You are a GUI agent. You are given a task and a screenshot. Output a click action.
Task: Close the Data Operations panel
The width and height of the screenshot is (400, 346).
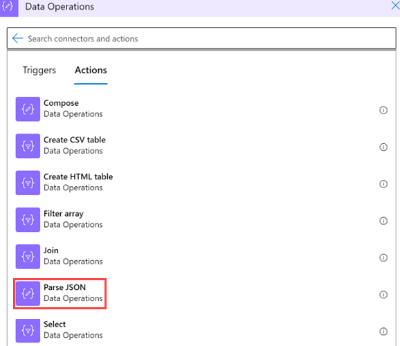click(395, 6)
